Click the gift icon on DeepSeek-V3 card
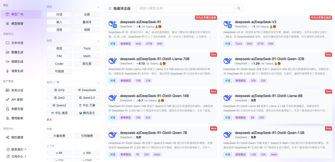Viewport: 335px width, 162px height. (275, 27)
